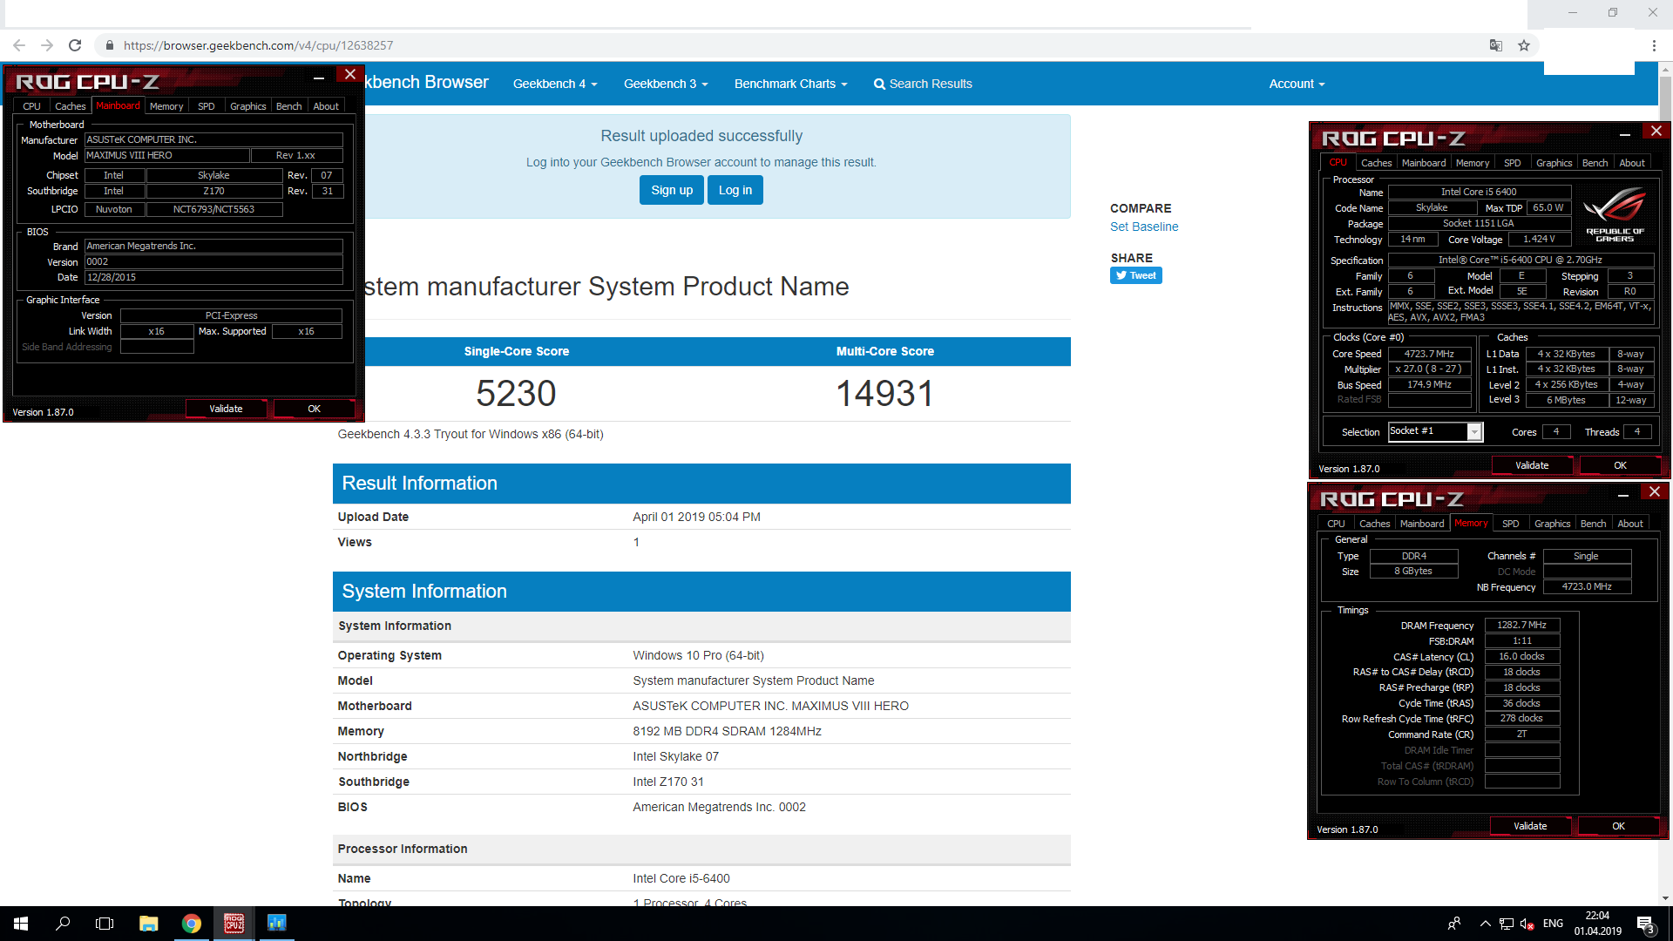
Task: Switch to Caches tab in left CPU-Z window
Action: pyautogui.click(x=71, y=106)
